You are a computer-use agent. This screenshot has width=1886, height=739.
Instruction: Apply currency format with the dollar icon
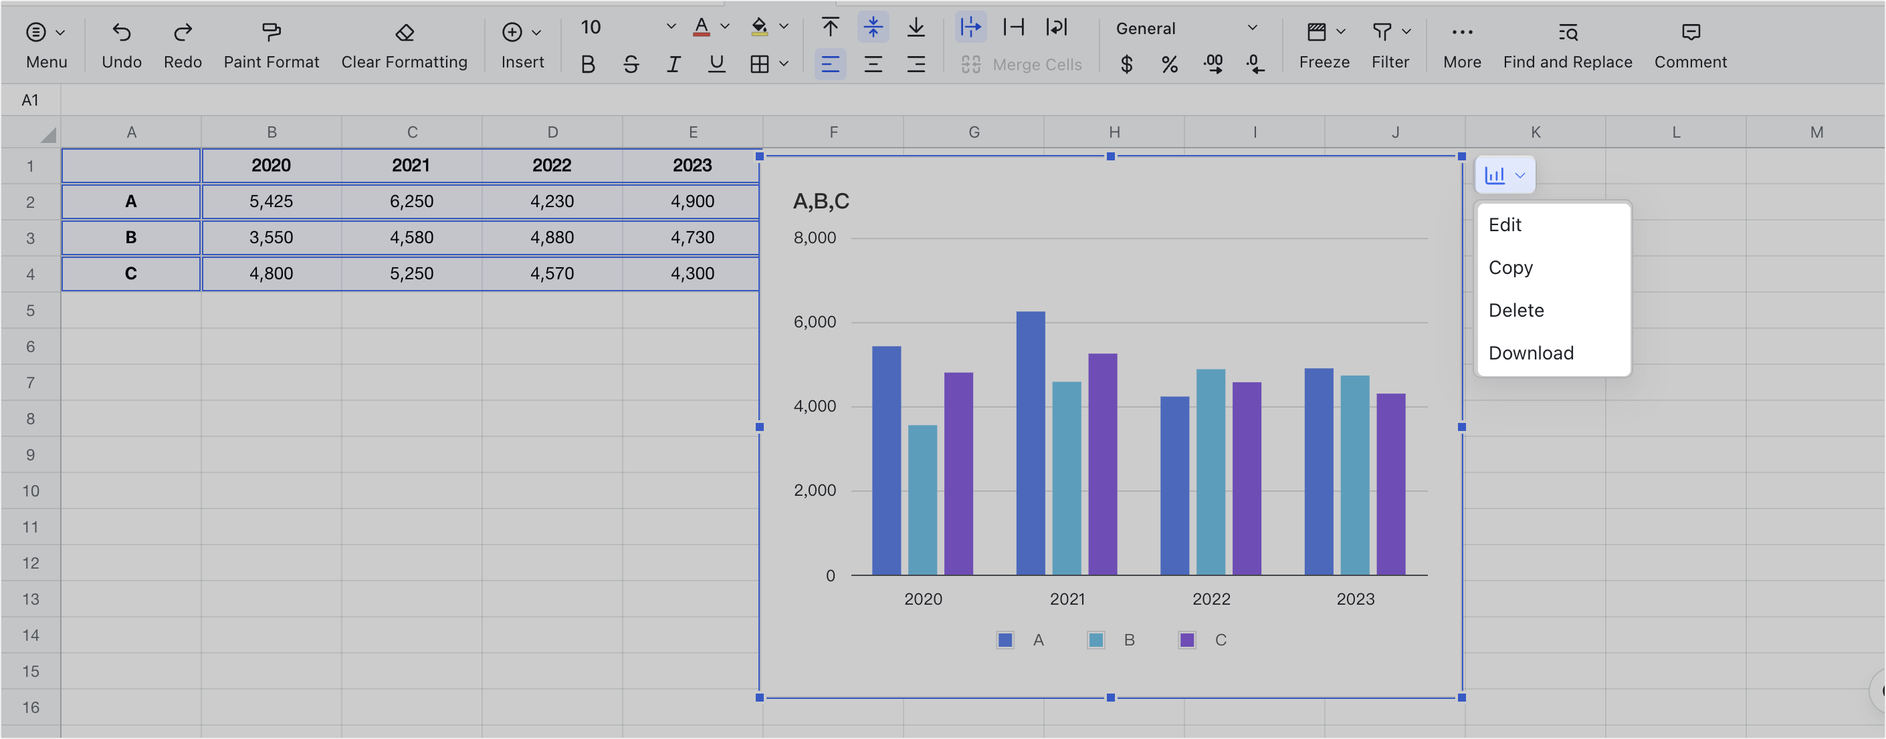[1126, 64]
